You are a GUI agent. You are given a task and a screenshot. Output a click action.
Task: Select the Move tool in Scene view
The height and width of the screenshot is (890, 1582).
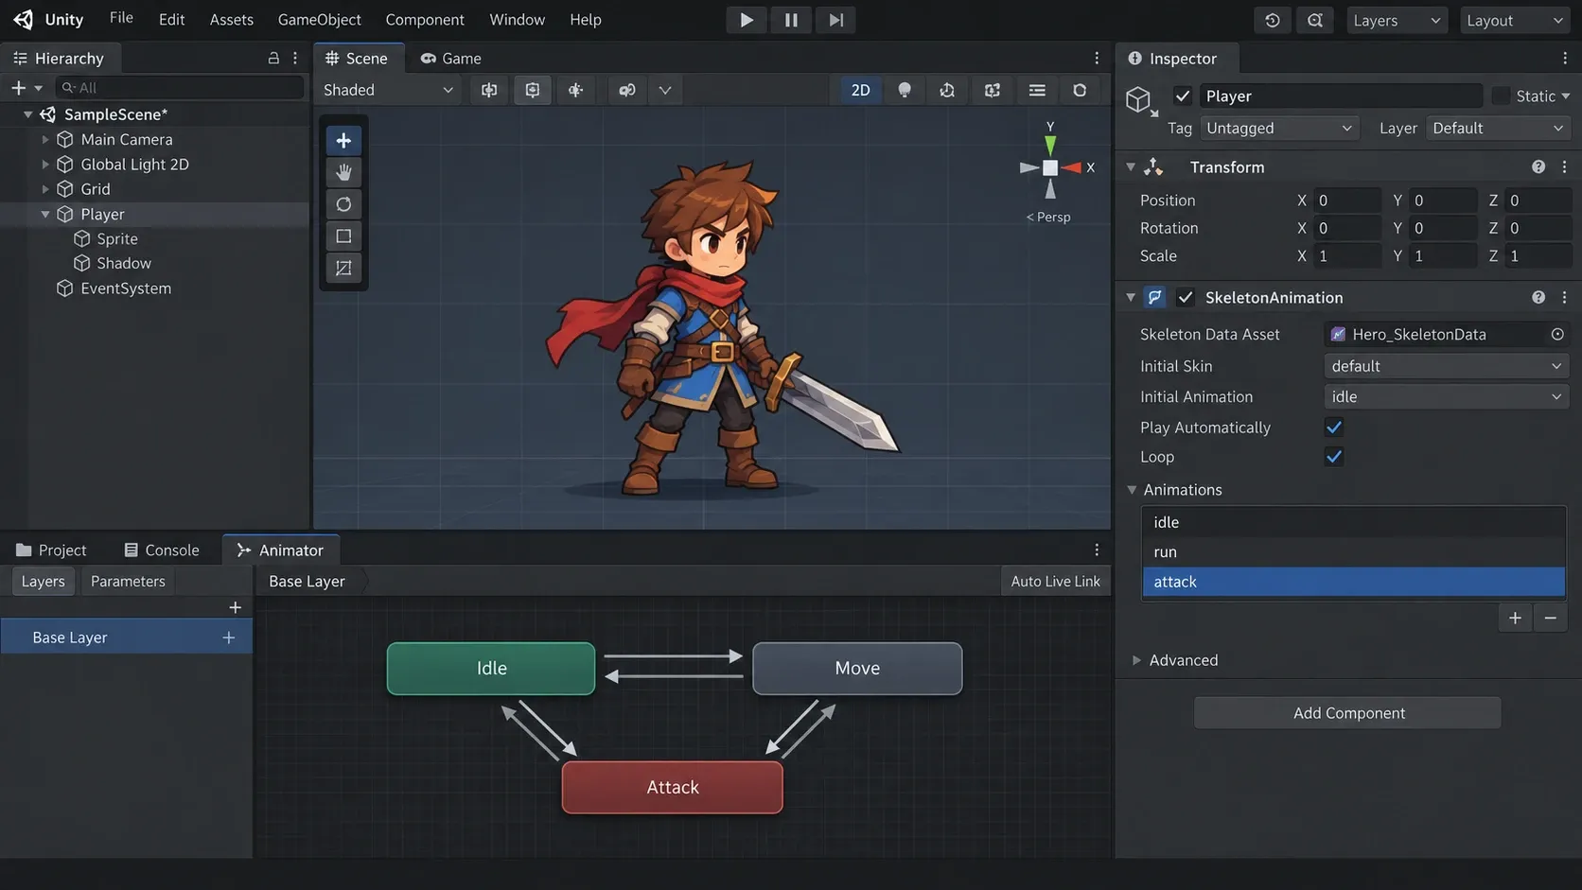(x=343, y=141)
